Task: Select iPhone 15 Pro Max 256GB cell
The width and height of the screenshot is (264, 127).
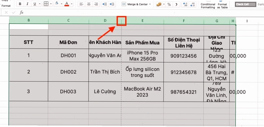Action: pyautogui.click(x=142, y=56)
